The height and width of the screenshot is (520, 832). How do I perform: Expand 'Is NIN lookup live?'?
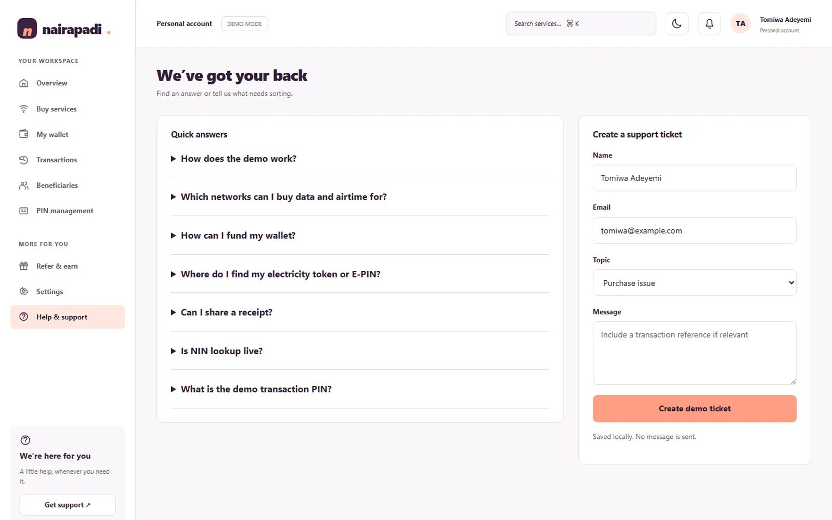(x=360, y=351)
